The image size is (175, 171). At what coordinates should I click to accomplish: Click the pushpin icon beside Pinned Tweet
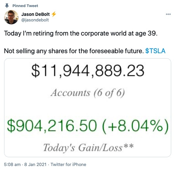tap(7, 6)
